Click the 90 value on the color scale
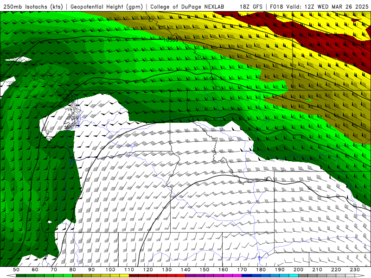 click(x=91, y=270)
